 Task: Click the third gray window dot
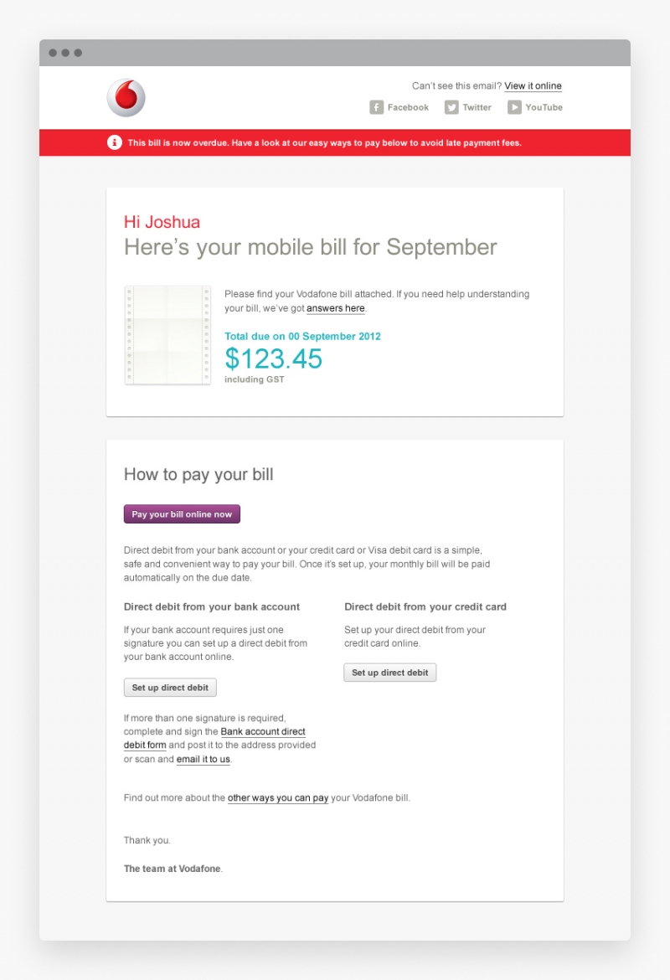78,53
